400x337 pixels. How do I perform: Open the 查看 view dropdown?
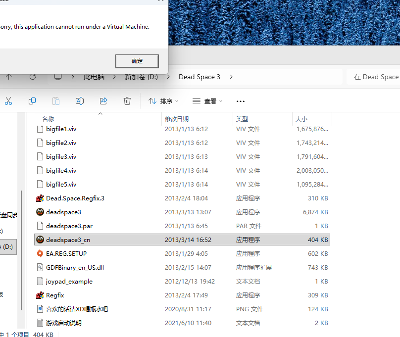click(x=207, y=101)
